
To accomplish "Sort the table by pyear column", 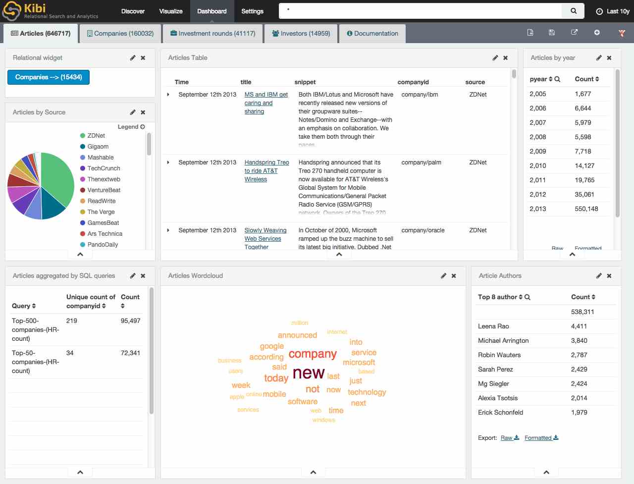I will tap(551, 79).
